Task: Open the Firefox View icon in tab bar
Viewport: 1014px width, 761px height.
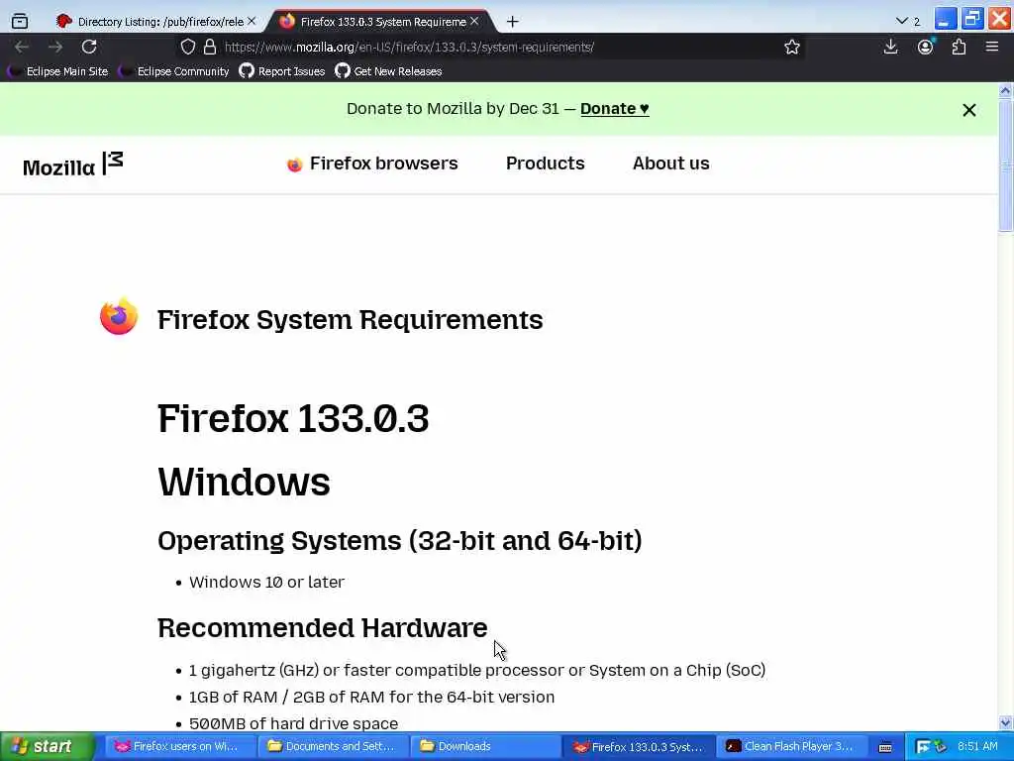Action: pos(20,22)
